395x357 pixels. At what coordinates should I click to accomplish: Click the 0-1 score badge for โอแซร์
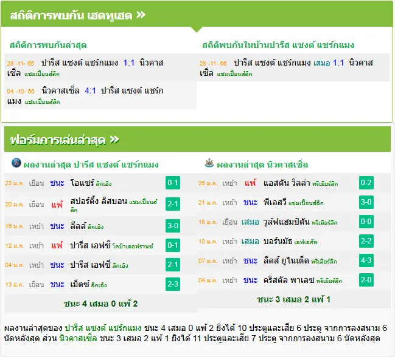pyautogui.click(x=173, y=183)
